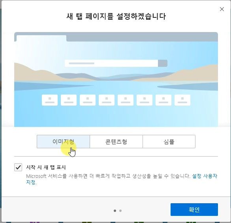This screenshot has width=231, height=223.
Task: Choose the 심플 layout option
Action: (169, 142)
